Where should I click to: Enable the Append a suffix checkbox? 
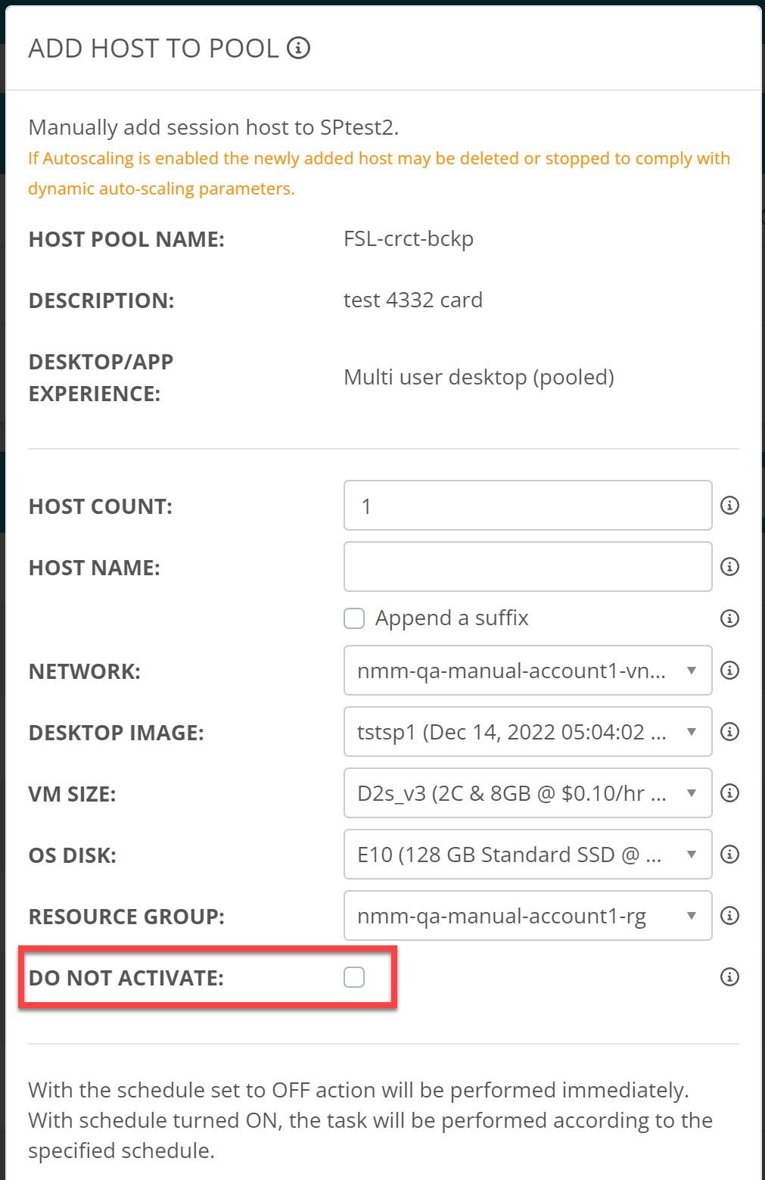point(354,618)
